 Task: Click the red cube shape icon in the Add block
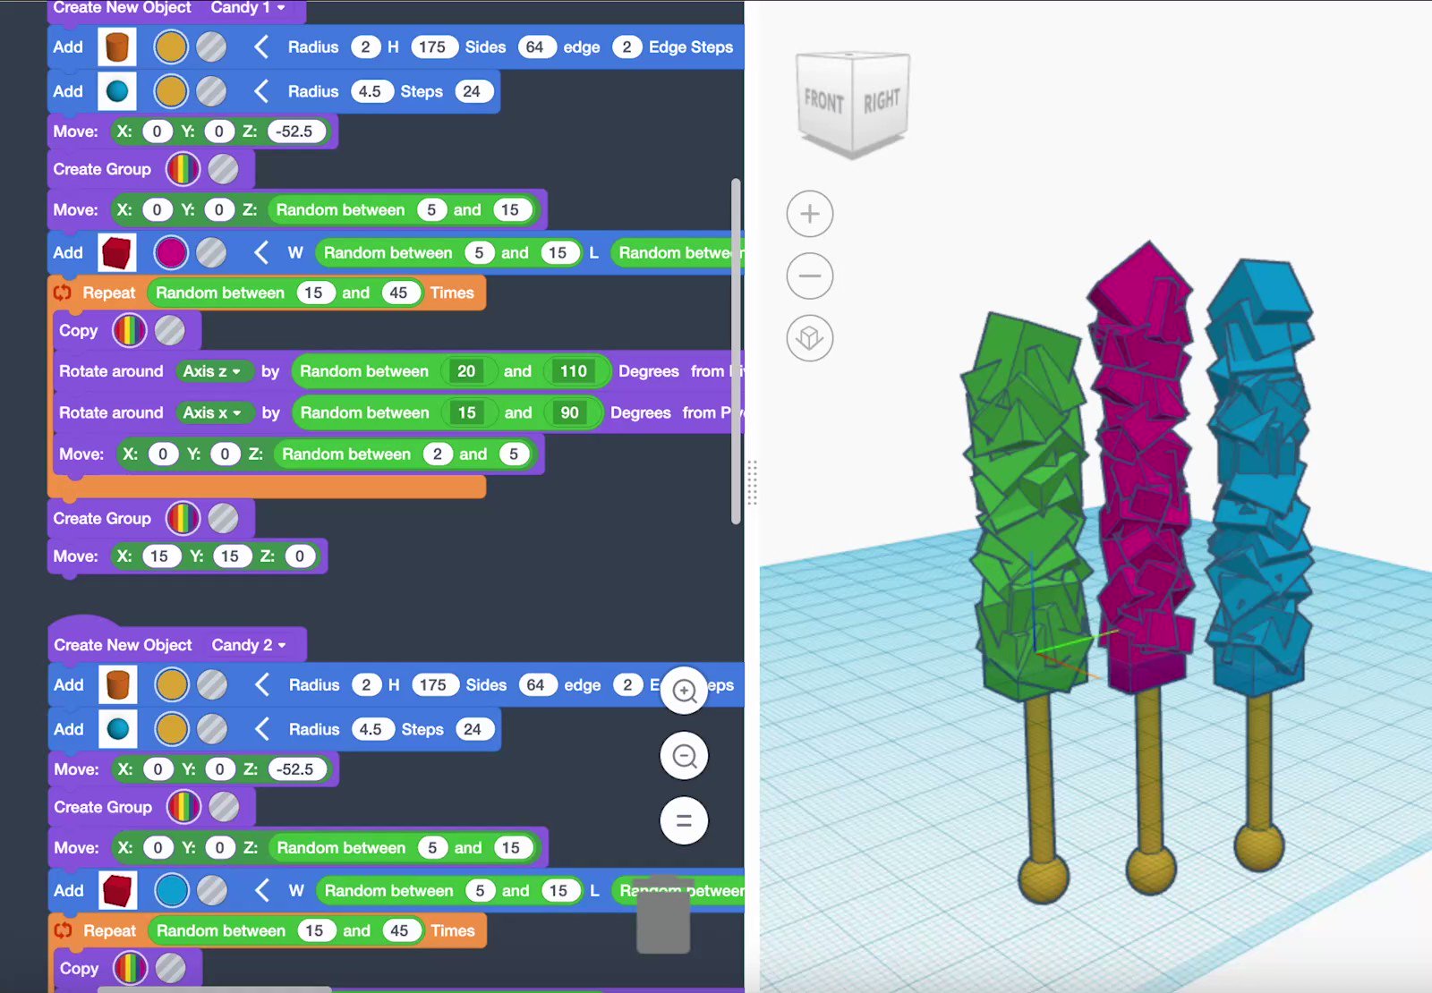coord(116,252)
